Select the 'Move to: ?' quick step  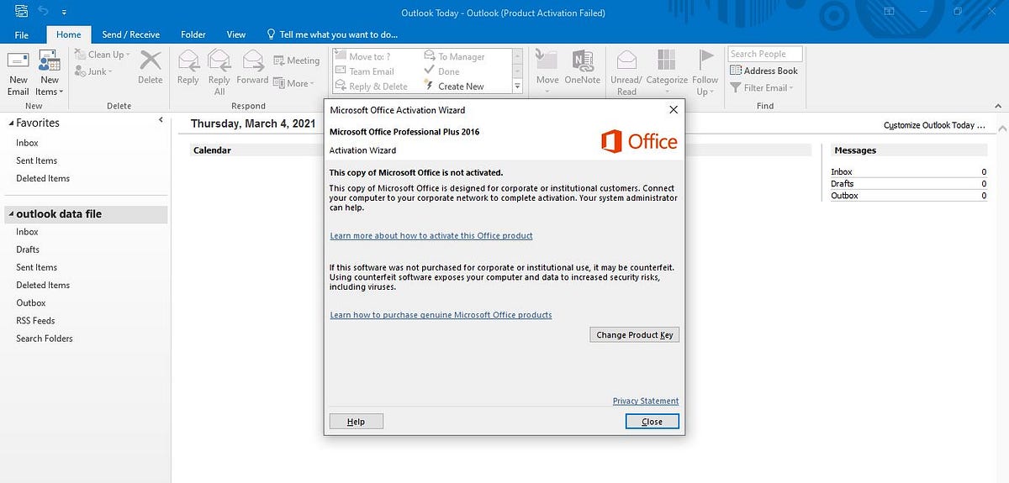(x=363, y=57)
